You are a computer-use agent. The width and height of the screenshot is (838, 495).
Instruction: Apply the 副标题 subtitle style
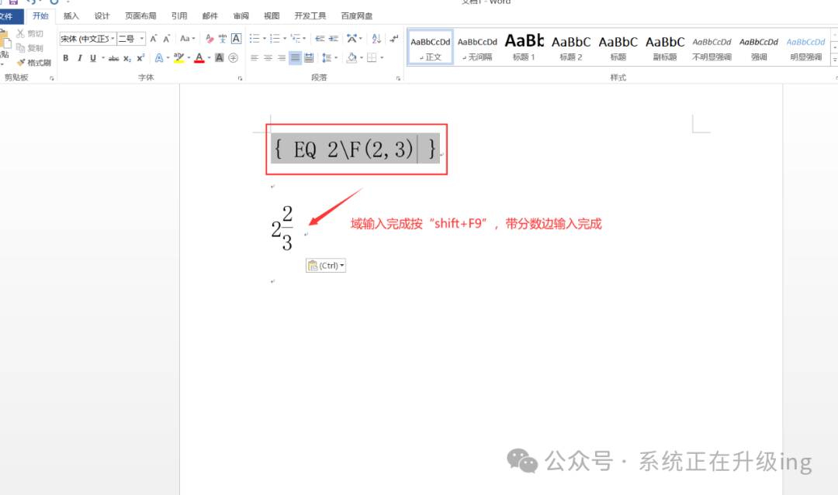(665, 47)
